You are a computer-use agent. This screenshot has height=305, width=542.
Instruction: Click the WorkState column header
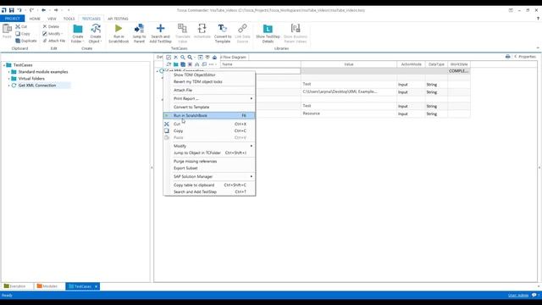459,64
